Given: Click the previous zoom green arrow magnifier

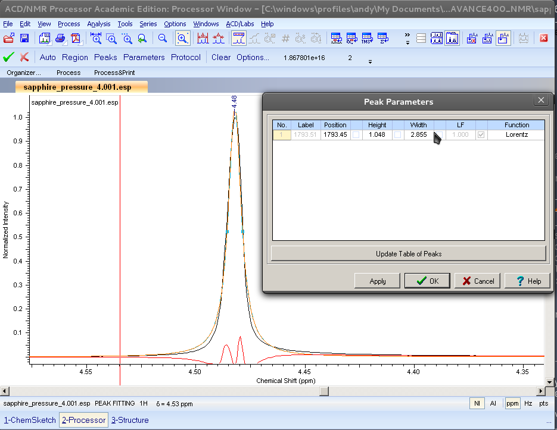Looking at the screenshot, I should click(x=142, y=38).
